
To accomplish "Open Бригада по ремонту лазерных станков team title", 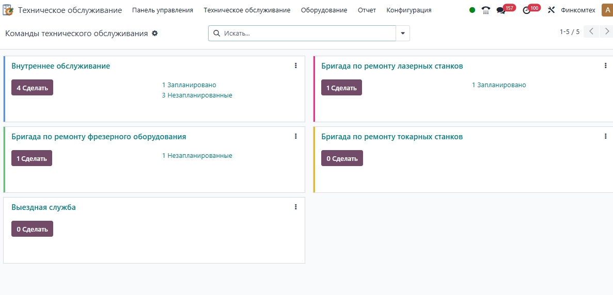I will click(x=392, y=66).
